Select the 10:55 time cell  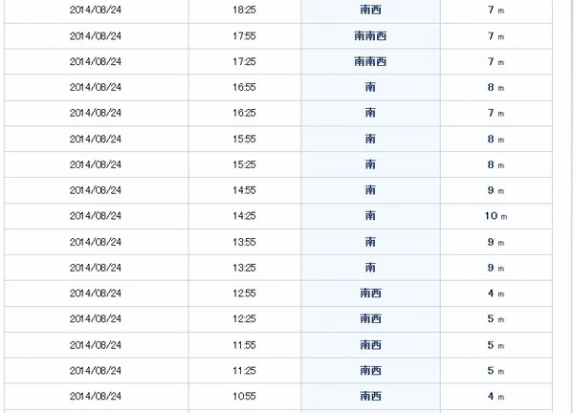pyautogui.click(x=244, y=396)
